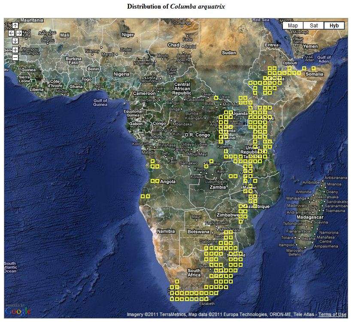The image size is (352, 322).
Task: Switch to Sat satellite view
Action: [x=314, y=26]
